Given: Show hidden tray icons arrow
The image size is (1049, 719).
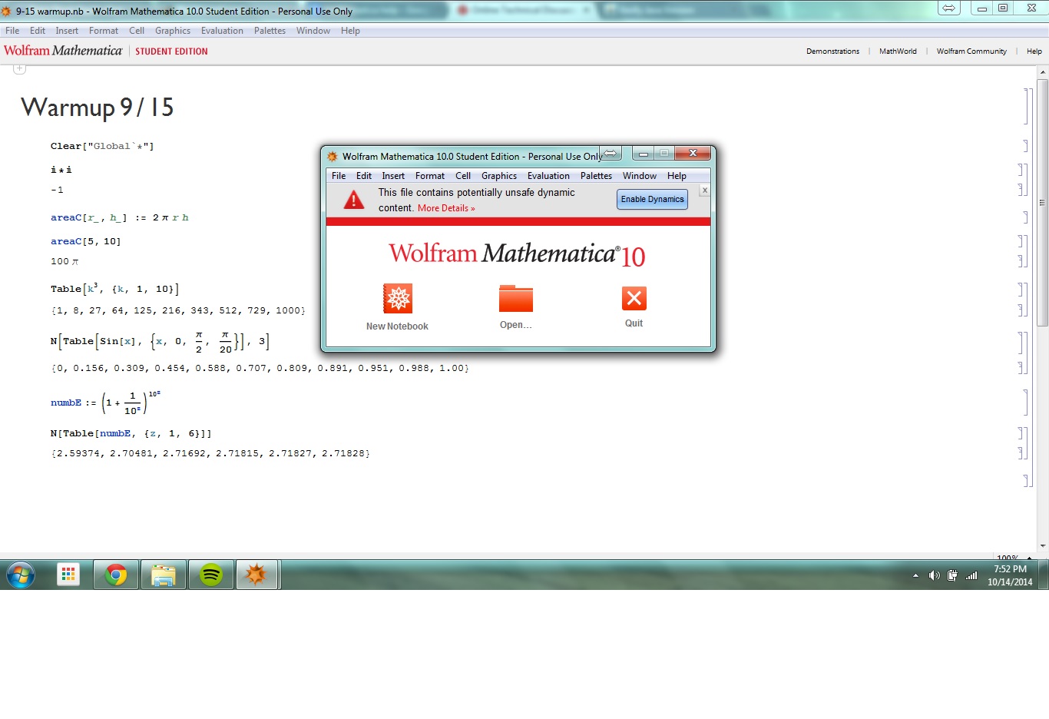Looking at the screenshot, I should 915,575.
